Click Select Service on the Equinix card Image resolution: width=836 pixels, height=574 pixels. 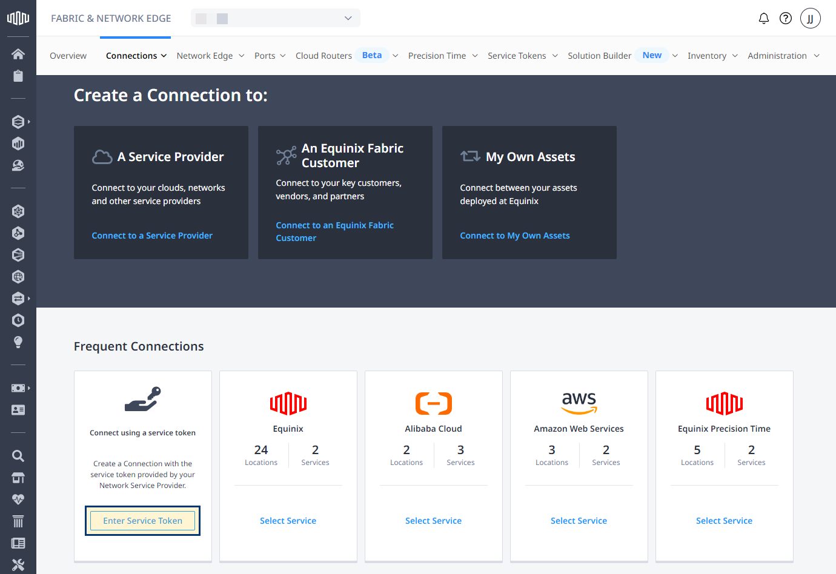coord(288,521)
